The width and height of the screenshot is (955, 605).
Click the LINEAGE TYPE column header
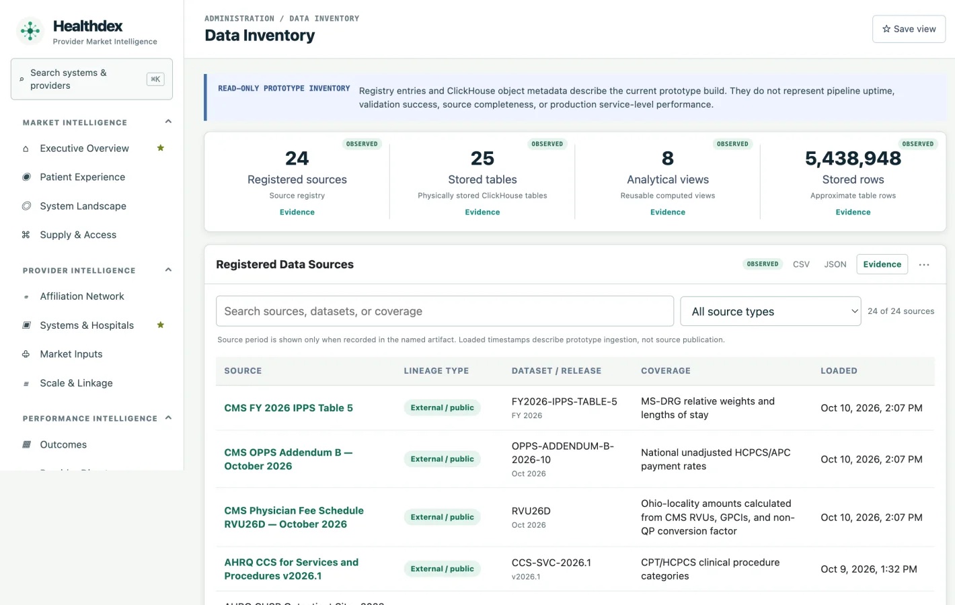pos(436,371)
